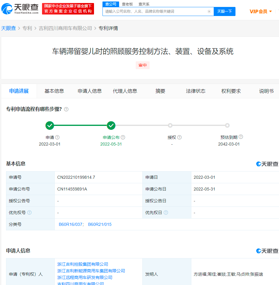This screenshot has height=285, width=279.
Task: Clear the search box with the X icon
Action: [209, 11]
